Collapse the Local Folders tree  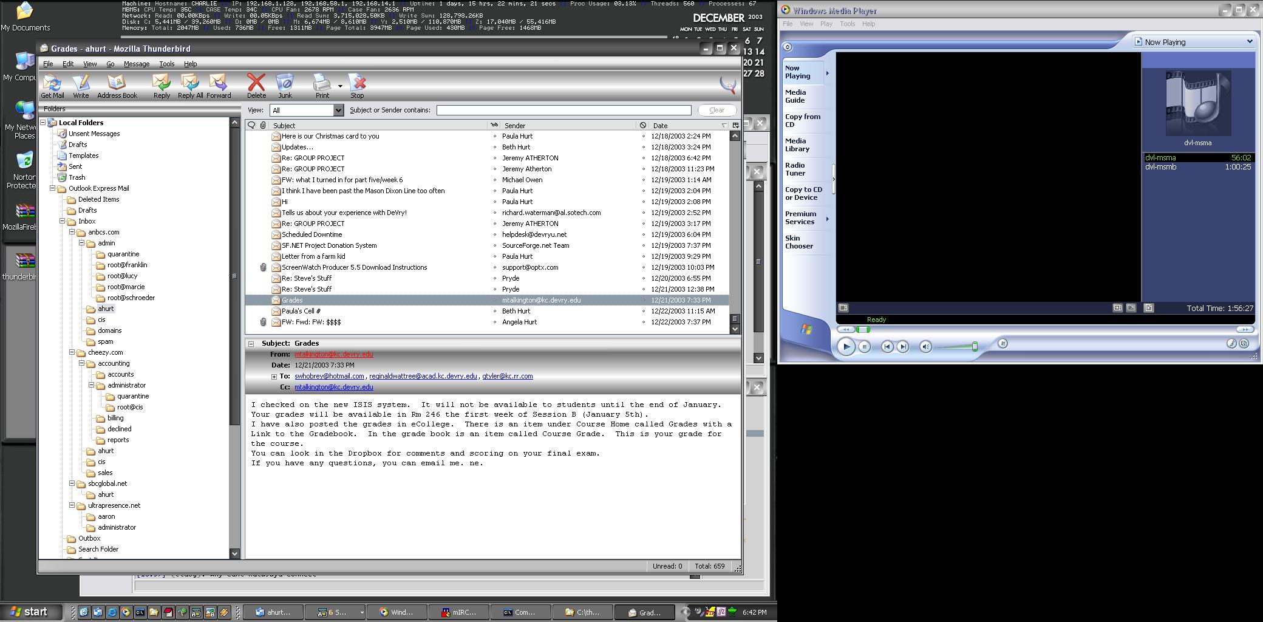coord(43,123)
